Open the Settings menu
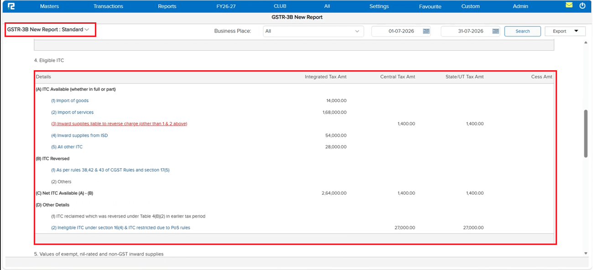The width and height of the screenshot is (593, 270). 379,6
